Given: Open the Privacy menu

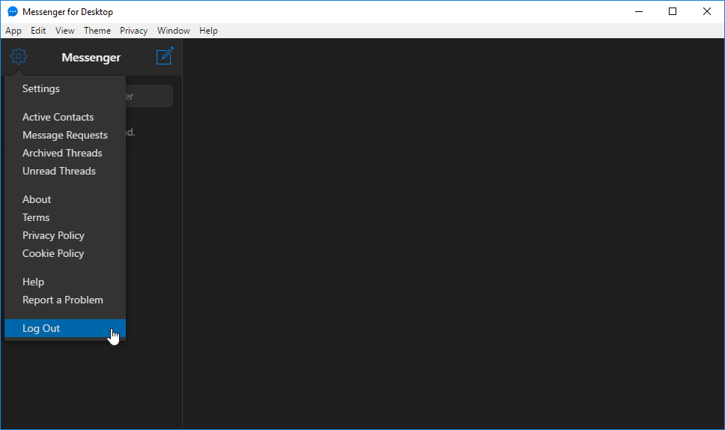Looking at the screenshot, I should tap(133, 31).
